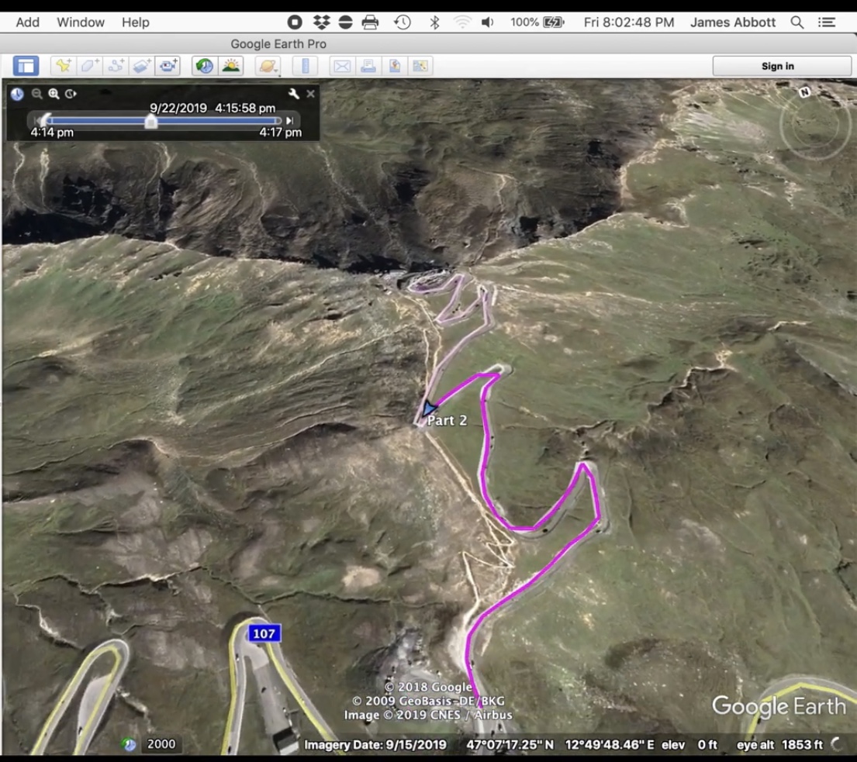The width and height of the screenshot is (857, 762).
Task: Toggle the sidebar panel button
Action: (26, 66)
